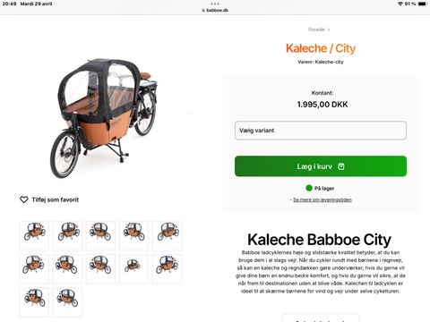The width and height of the screenshot is (430, 322).
Task: Select the first thumbnail in first row
Action: (x=34, y=235)
